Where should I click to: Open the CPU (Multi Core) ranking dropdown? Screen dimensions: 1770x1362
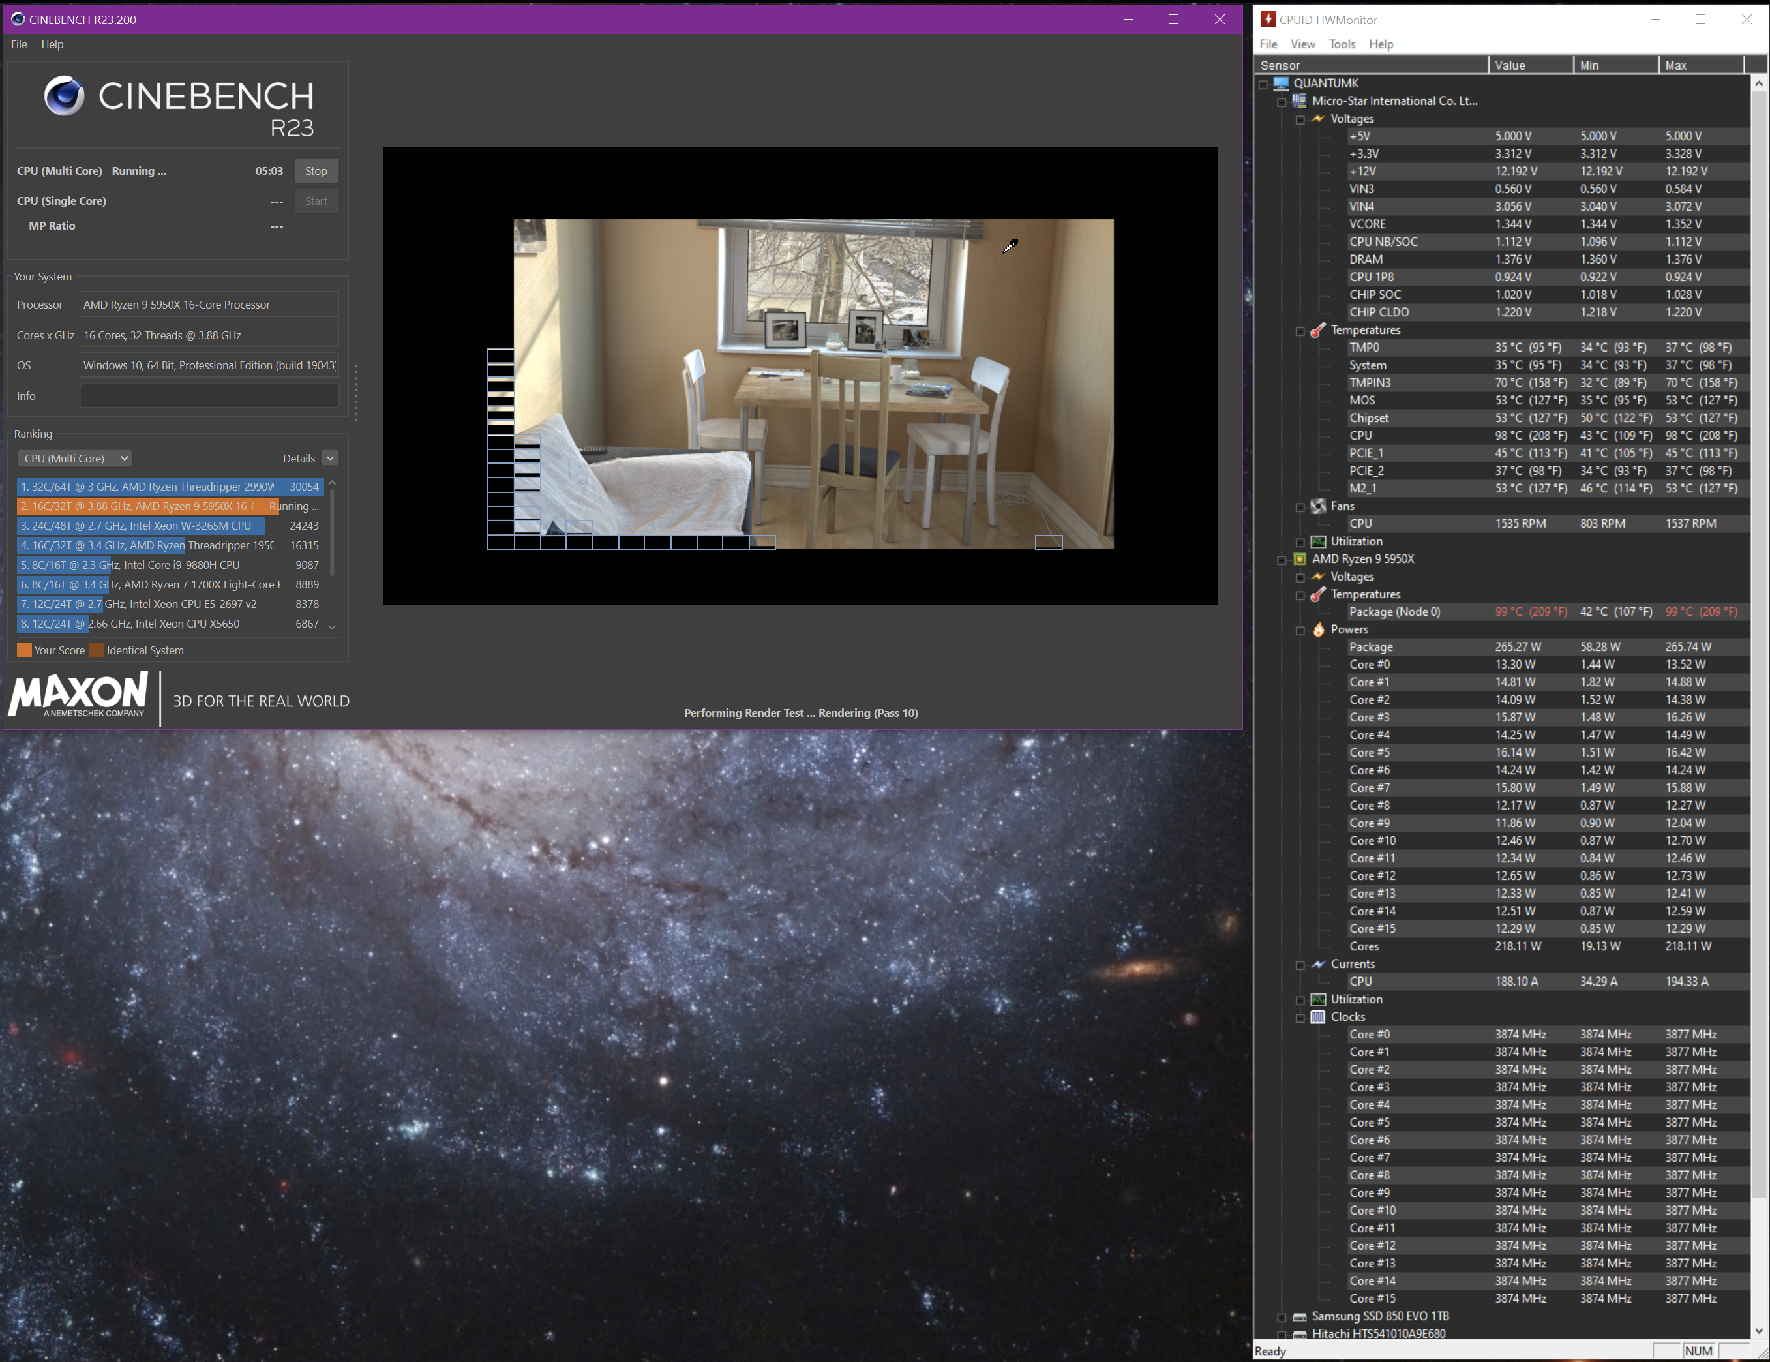tap(74, 458)
